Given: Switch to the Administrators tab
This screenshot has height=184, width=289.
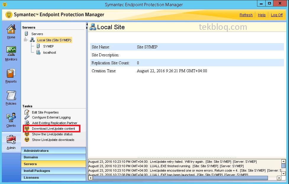Looking at the screenshot, I should tap(54, 151).
